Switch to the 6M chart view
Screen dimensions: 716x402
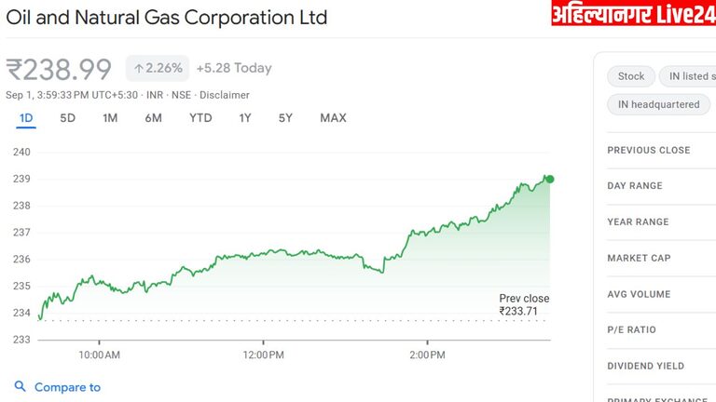pos(153,118)
